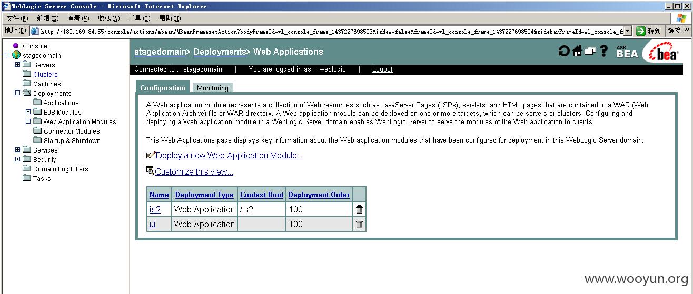
Task: Click the Clusters folder icon
Action: (x=27, y=74)
